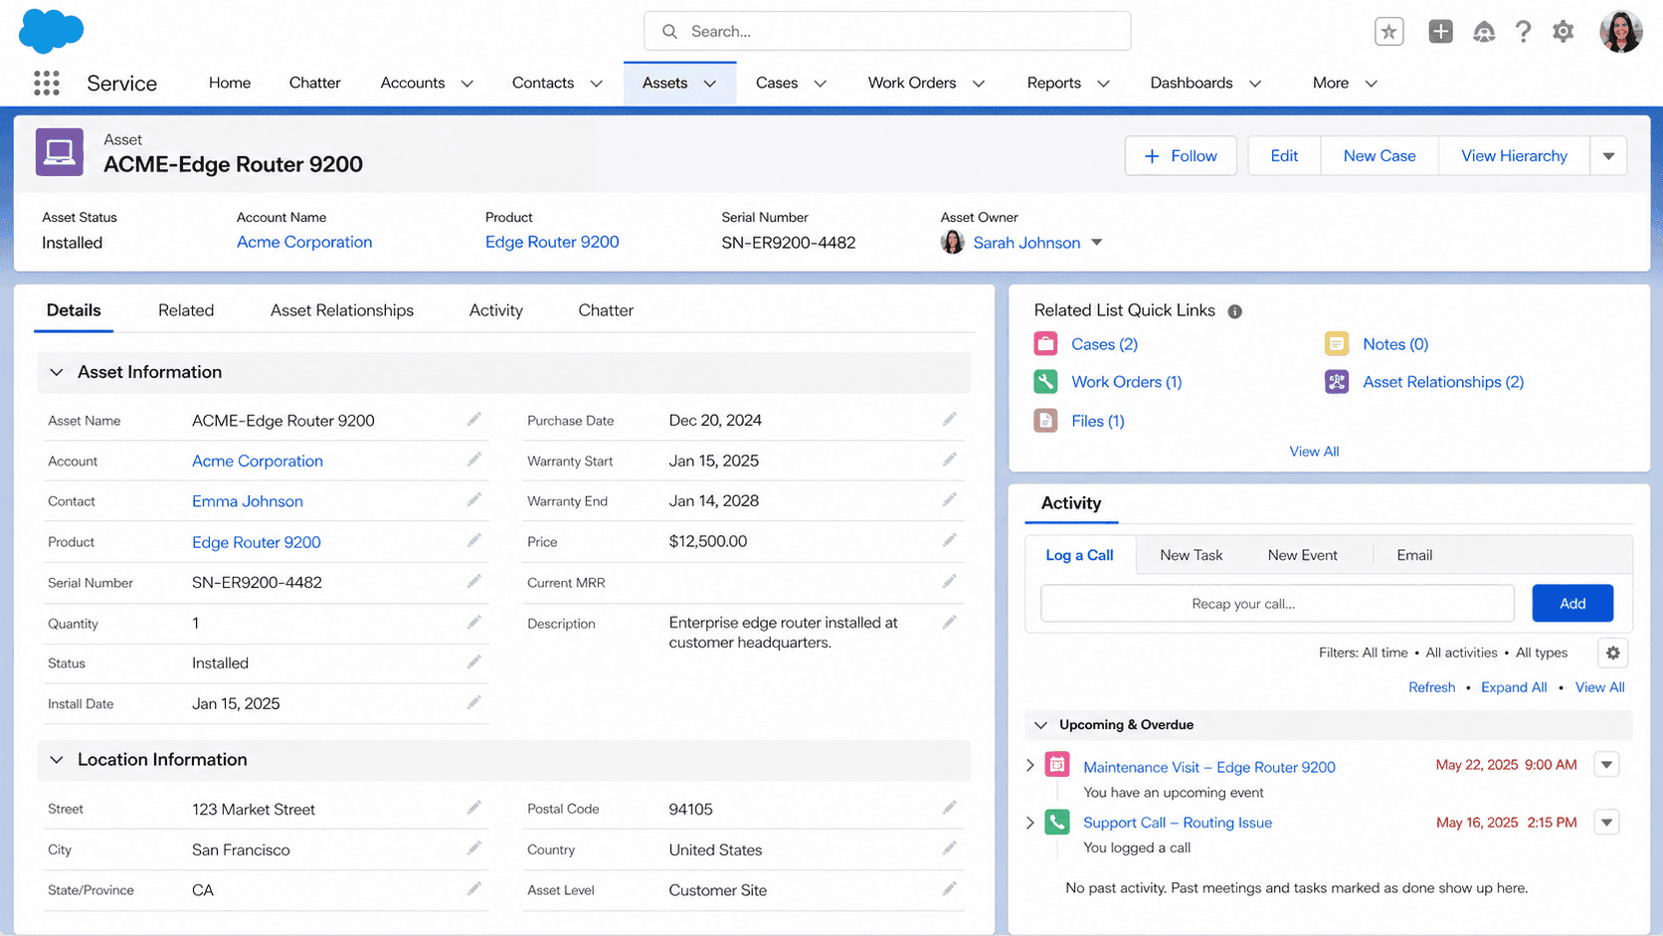Open the Setup gear icon
Screen dimensions: 1663x936
pos(1564,32)
